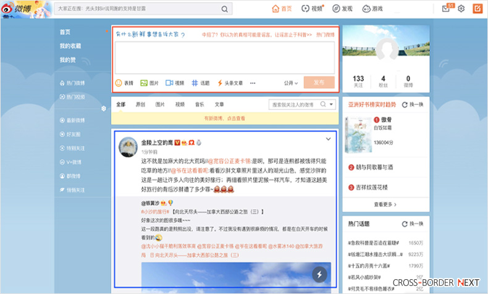Click the magnifier icon in top search bar
This screenshot has height=294, width=488.
click(x=224, y=9)
